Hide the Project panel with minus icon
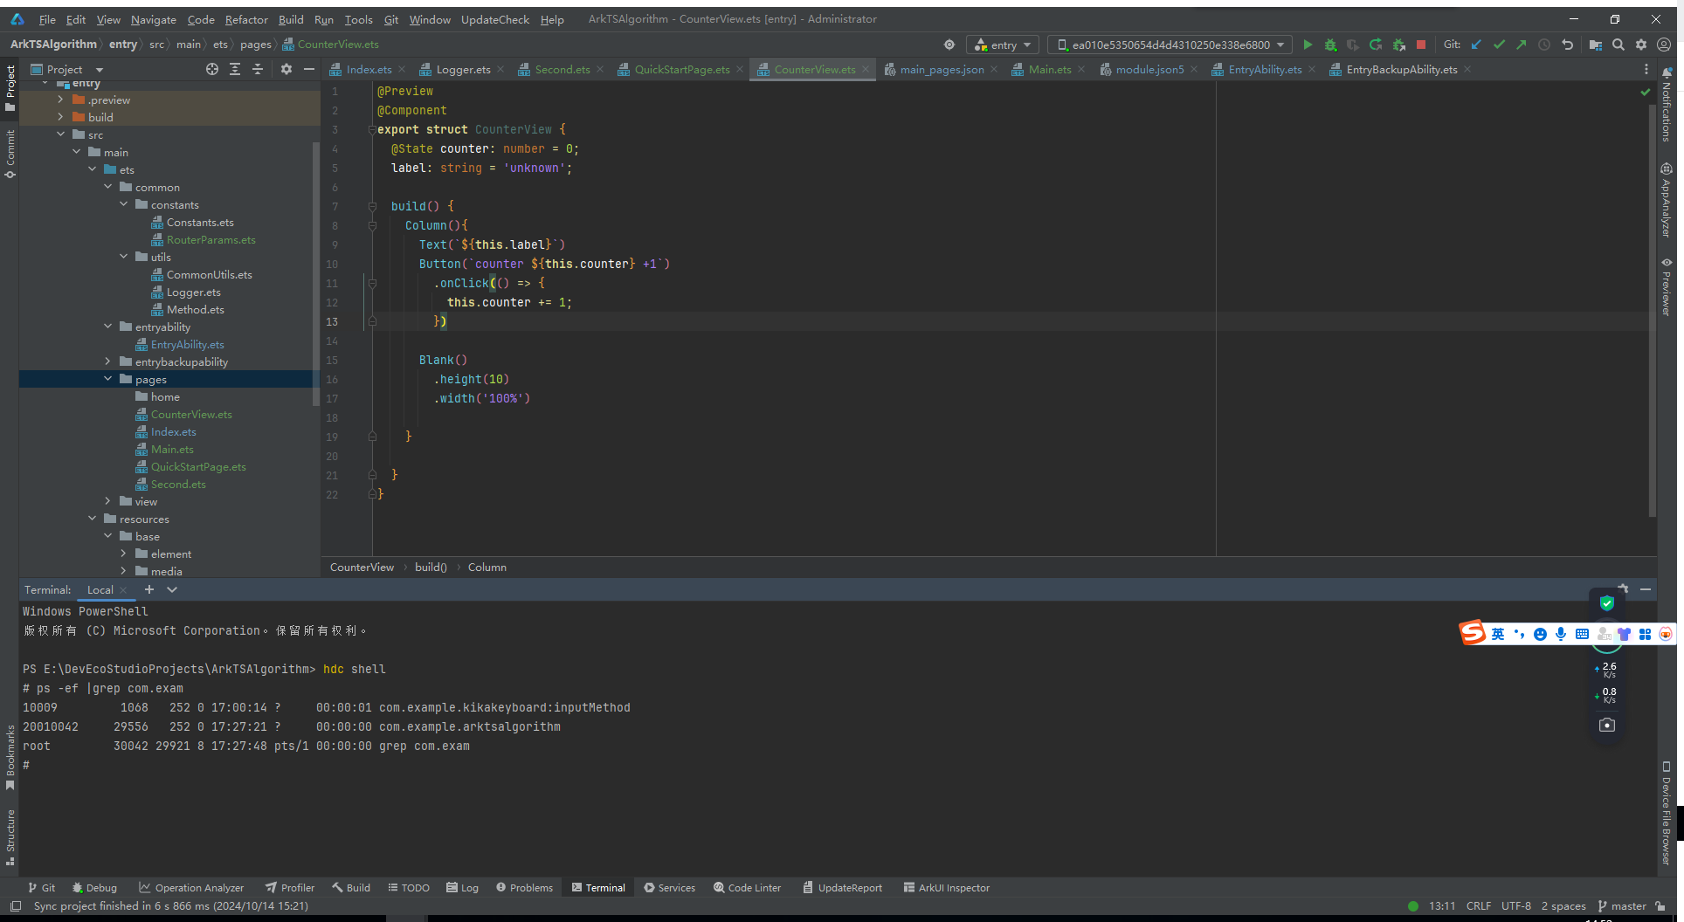Screen dimensions: 1684x922 coord(308,69)
